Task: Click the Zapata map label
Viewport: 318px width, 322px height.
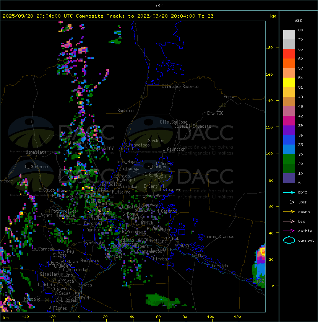Action: tap(85, 285)
